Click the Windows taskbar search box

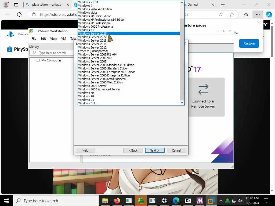tap(56, 201)
